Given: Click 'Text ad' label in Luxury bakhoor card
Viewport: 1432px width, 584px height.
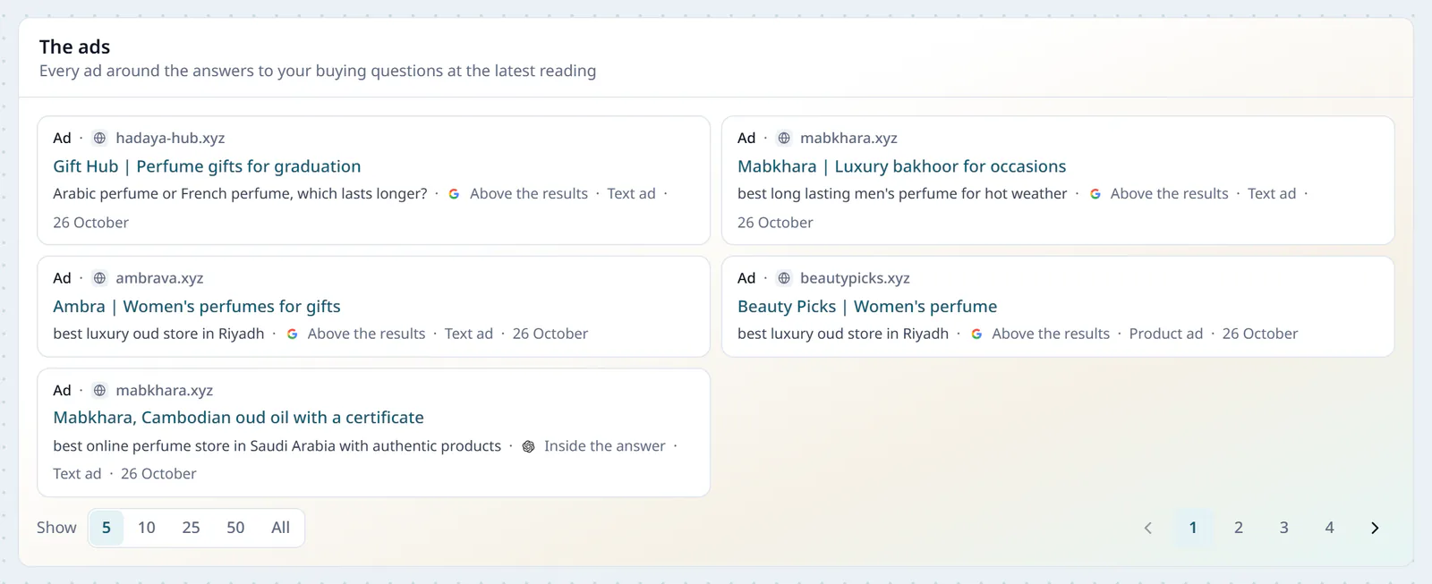Looking at the screenshot, I should click(1272, 194).
